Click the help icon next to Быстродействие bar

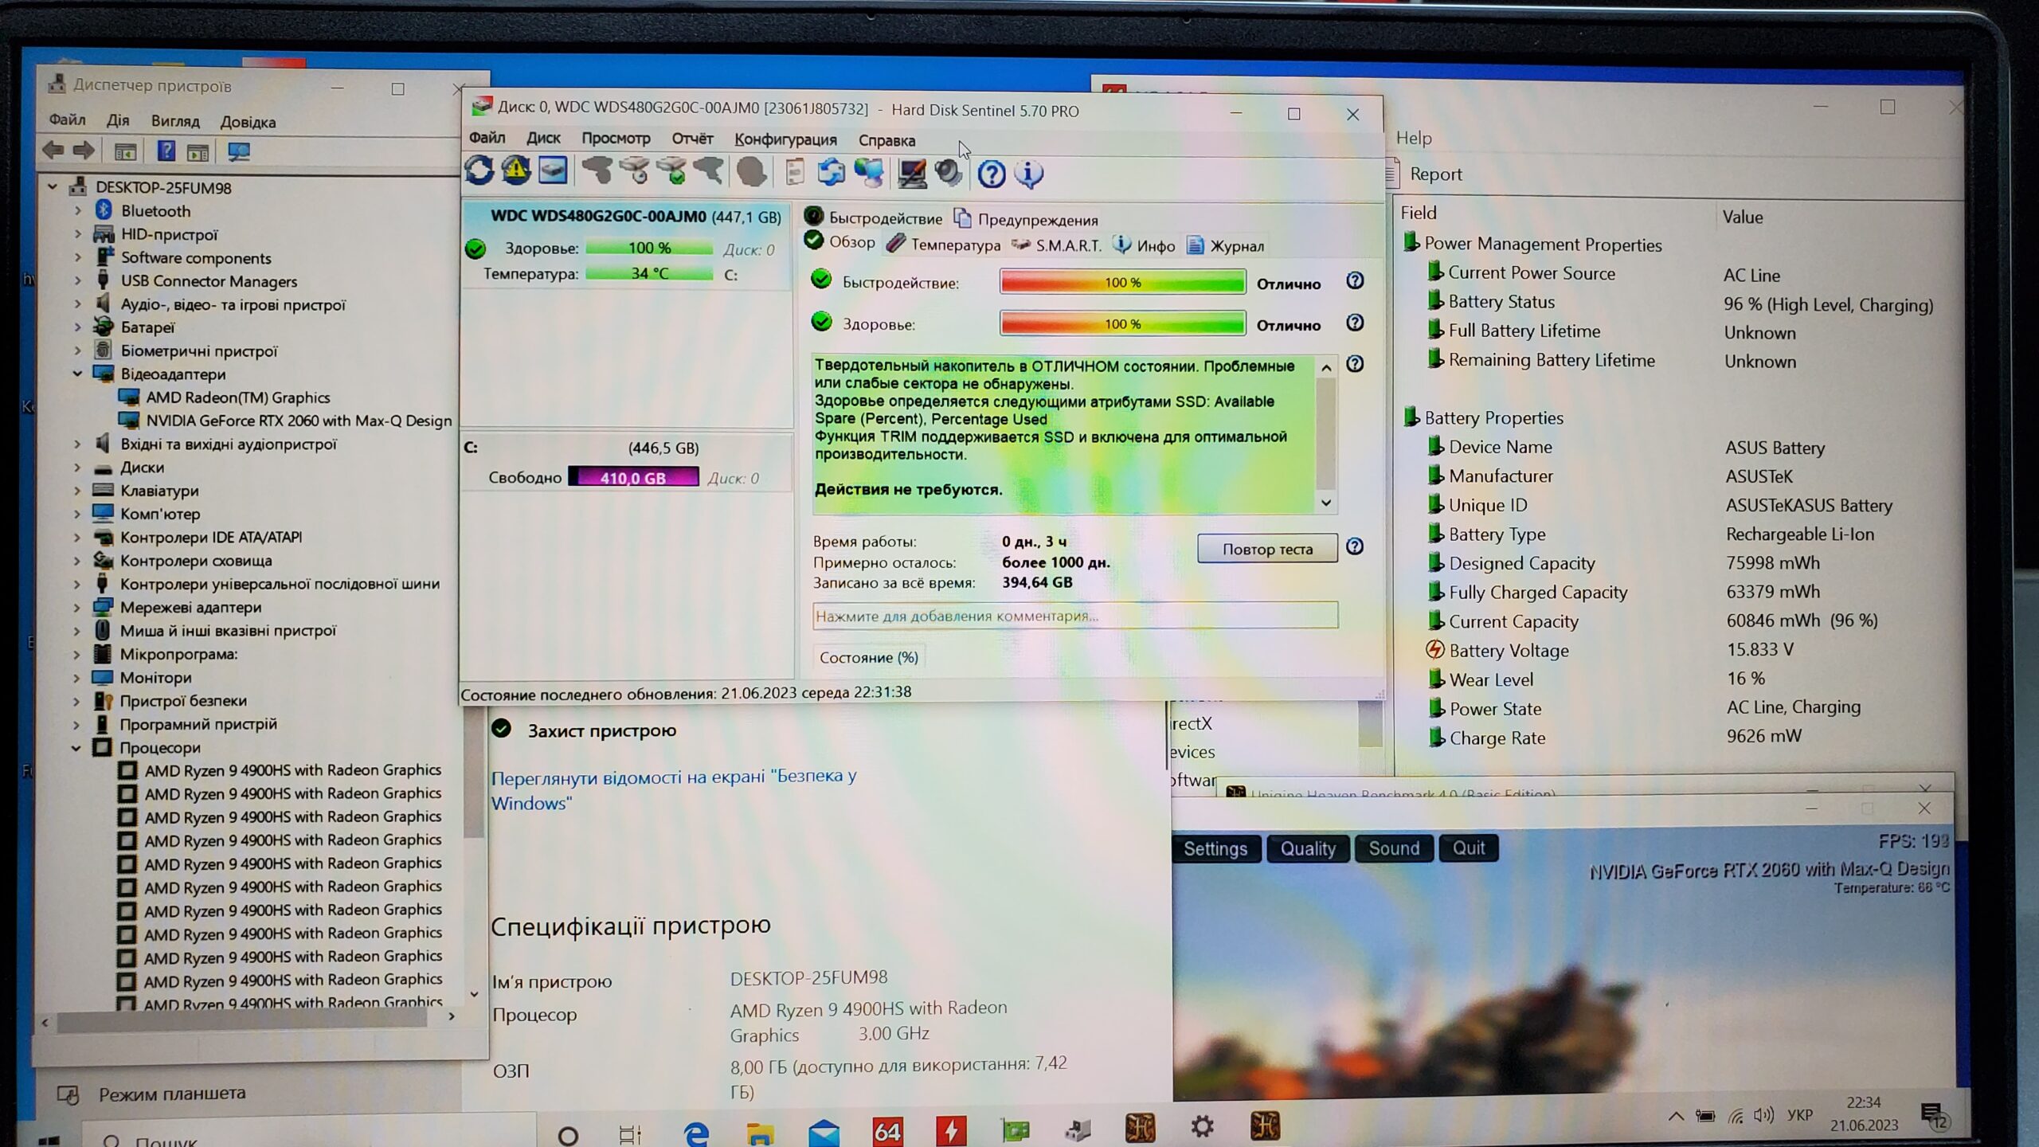1354,281
